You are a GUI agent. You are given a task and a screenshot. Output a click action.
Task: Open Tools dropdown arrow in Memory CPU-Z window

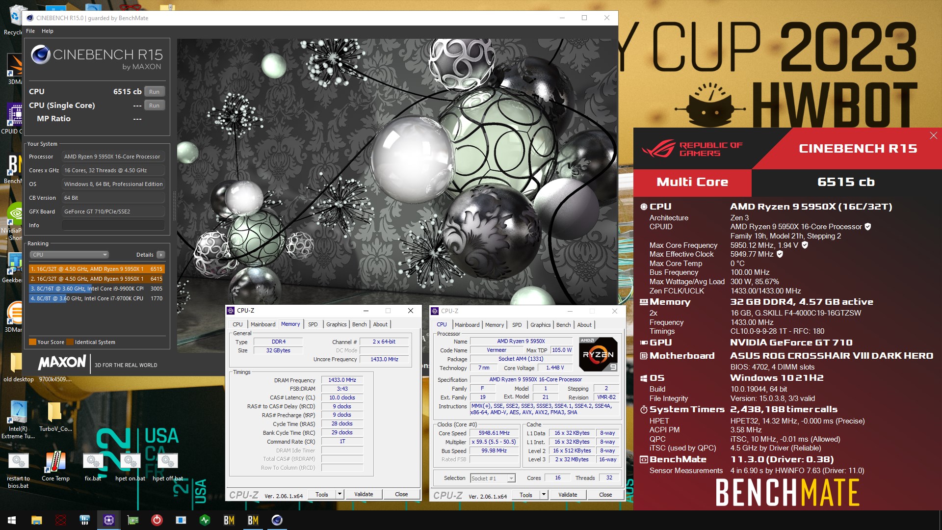(340, 494)
